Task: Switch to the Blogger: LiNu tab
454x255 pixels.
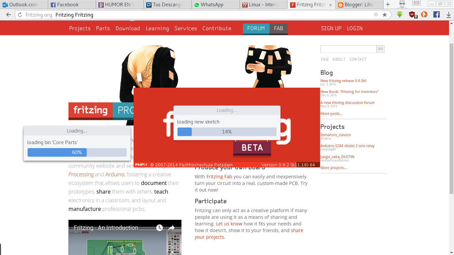Action: [359, 5]
